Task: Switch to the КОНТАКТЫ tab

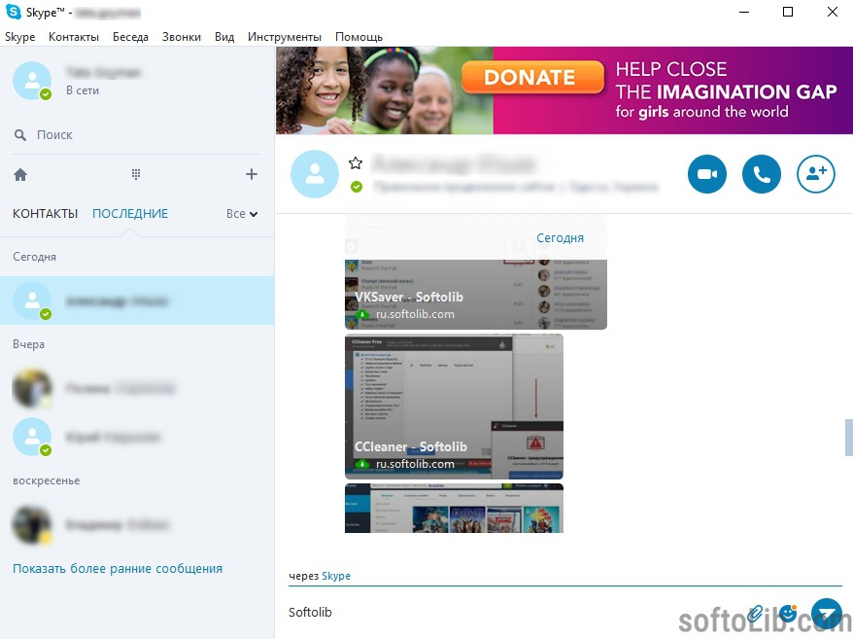Action: pyautogui.click(x=45, y=214)
